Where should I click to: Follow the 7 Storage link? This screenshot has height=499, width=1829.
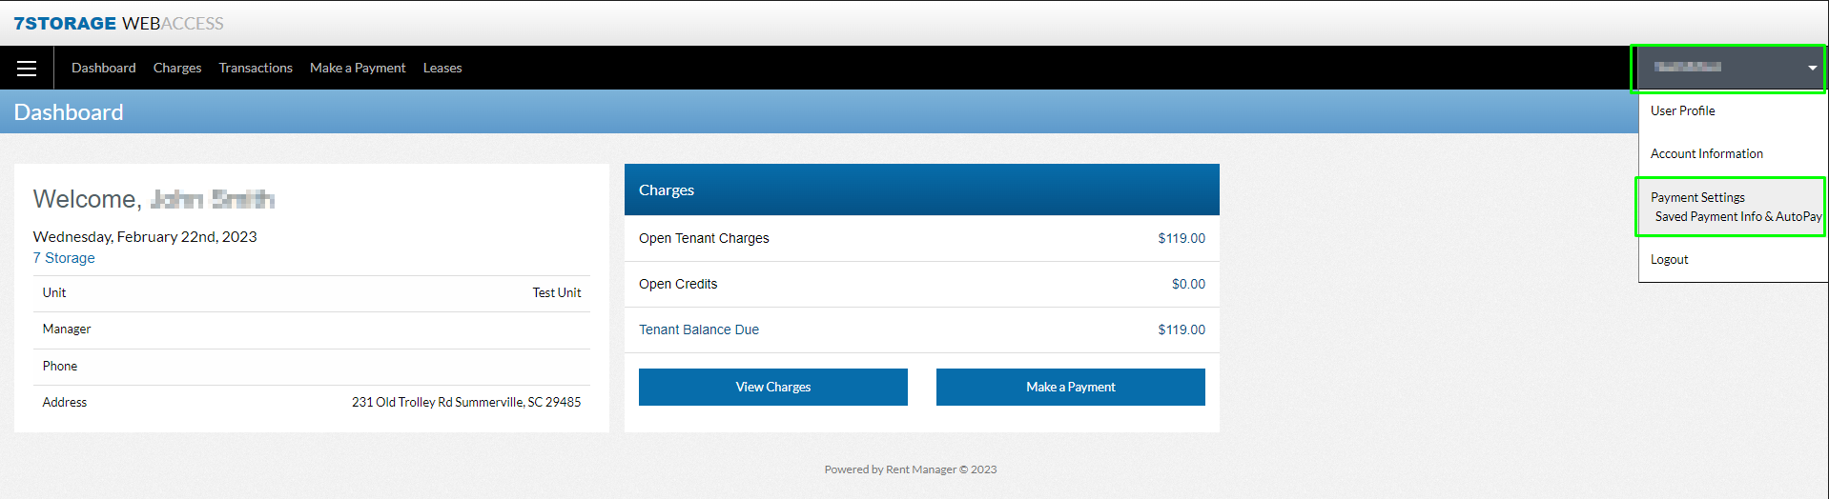64,258
